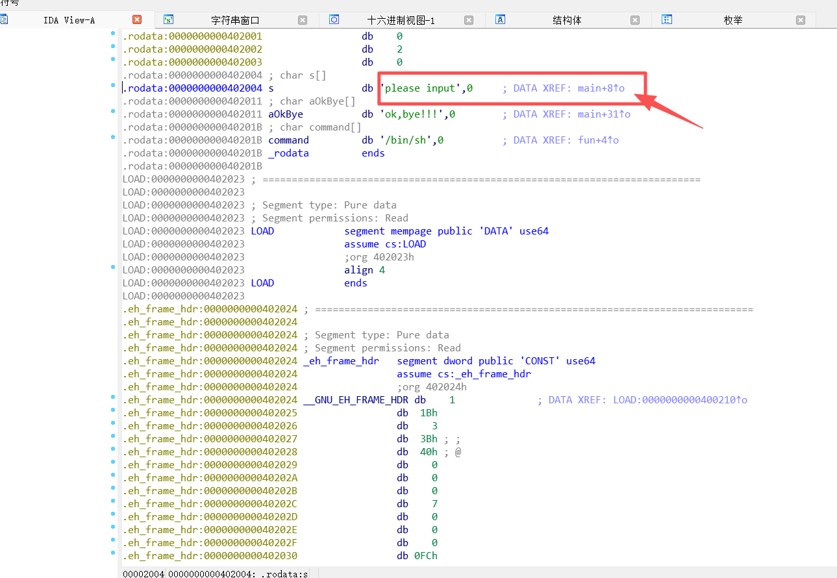Click the IDA View-A tab icon
Screen dimensions: 837x578
tap(4, 19)
